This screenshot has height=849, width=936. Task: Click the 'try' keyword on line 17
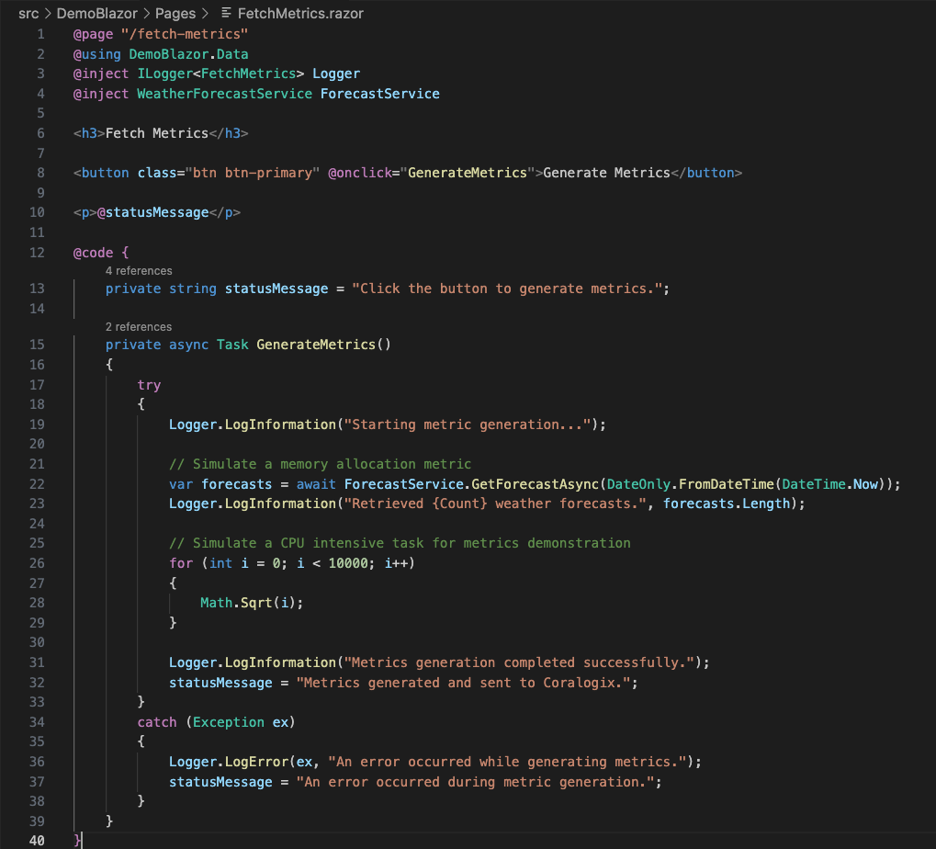(x=149, y=384)
